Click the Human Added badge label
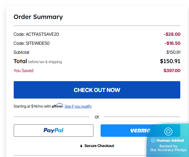This screenshot has width=189, height=157. 170,141
